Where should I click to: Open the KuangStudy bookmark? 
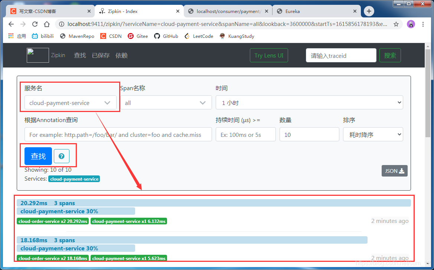[236, 36]
